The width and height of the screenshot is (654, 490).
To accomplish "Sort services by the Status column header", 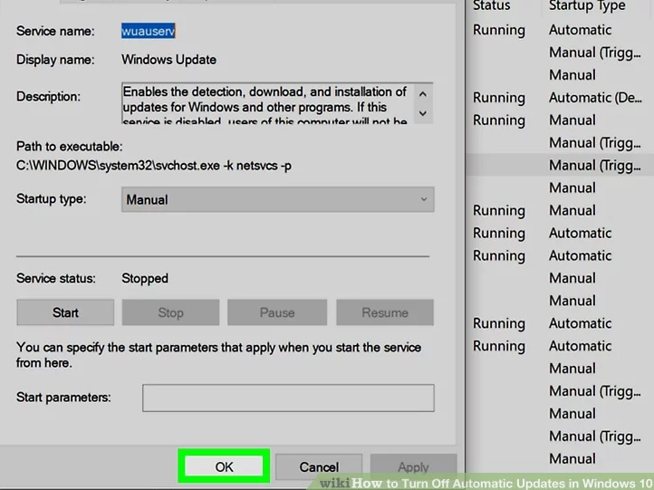I will (492, 6).
